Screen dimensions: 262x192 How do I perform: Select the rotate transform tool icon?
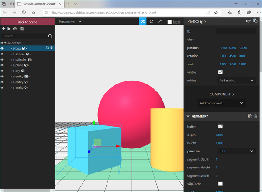point(152,21)
